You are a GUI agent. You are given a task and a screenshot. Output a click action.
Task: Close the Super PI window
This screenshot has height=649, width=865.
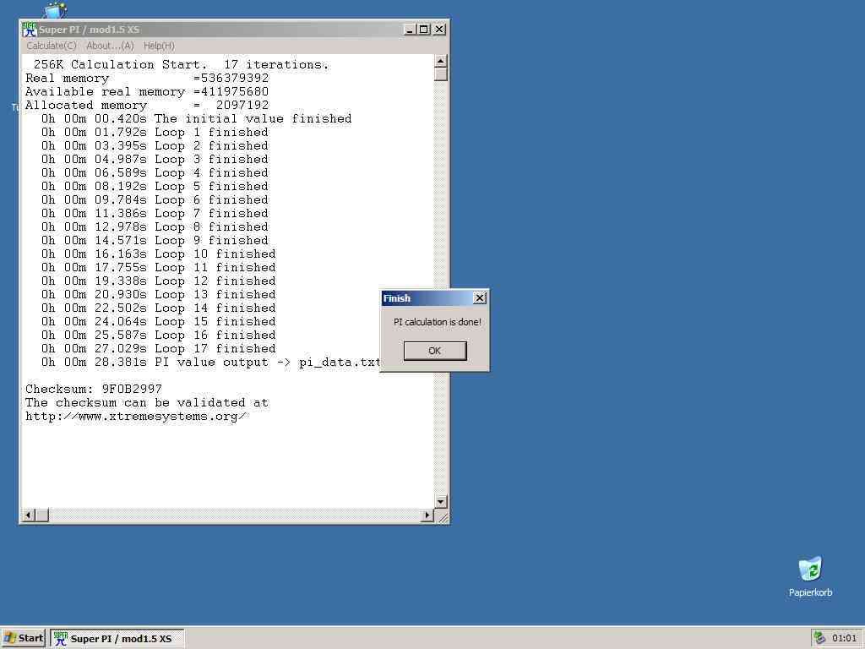(439, 30)
